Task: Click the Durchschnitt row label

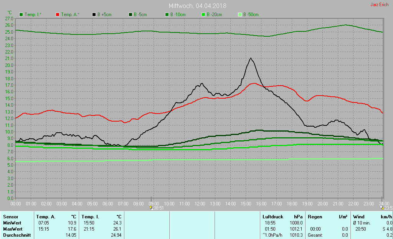Action: pos(17,235)
